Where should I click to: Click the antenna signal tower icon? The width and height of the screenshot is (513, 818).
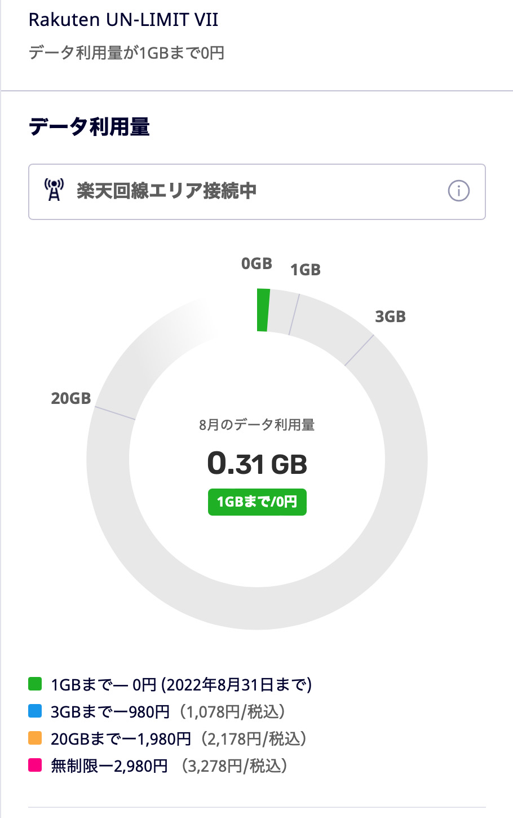54,191
